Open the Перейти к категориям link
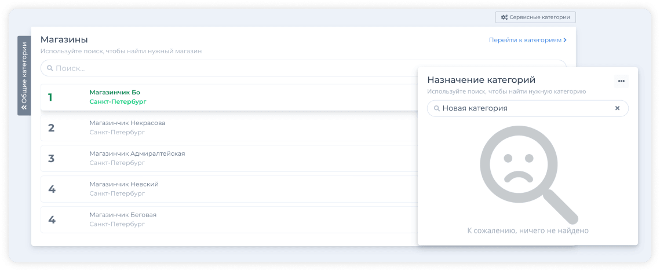 point(525,40)
